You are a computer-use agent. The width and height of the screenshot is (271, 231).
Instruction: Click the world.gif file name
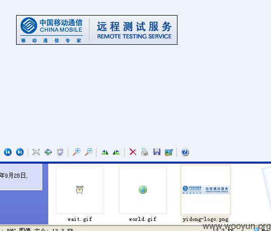143,219
